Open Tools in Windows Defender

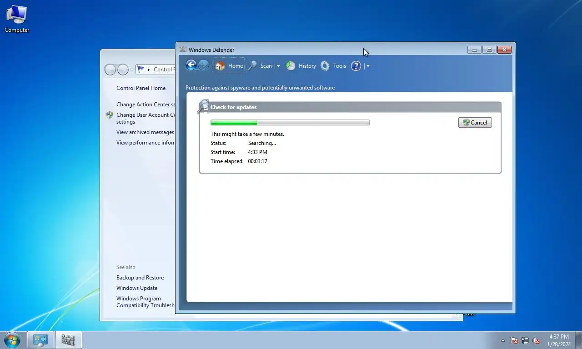(x=333, y=66)
